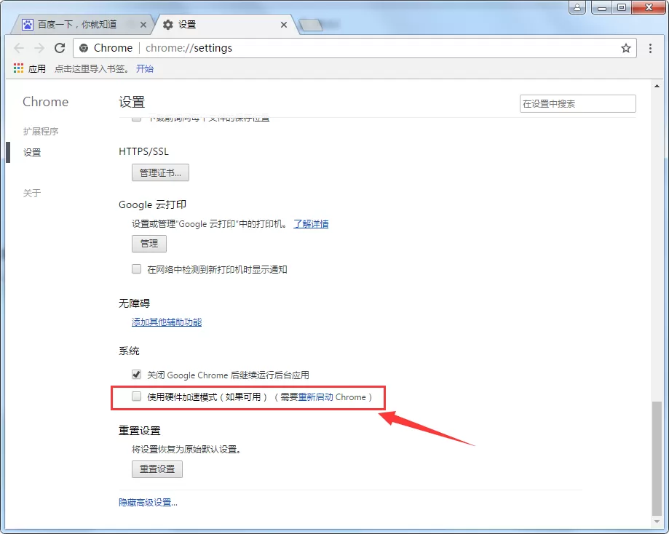Click 隐藏高级设置... link

[148, 503]
